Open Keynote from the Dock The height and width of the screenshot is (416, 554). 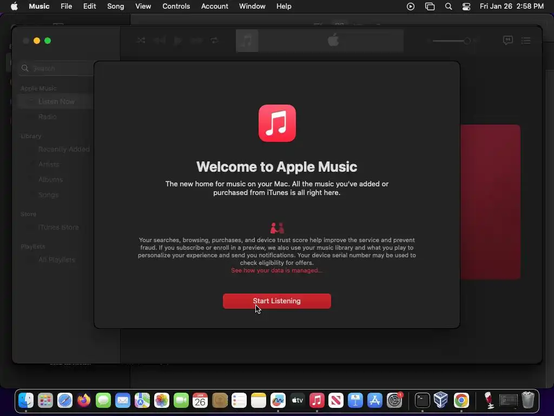point(355,400)
